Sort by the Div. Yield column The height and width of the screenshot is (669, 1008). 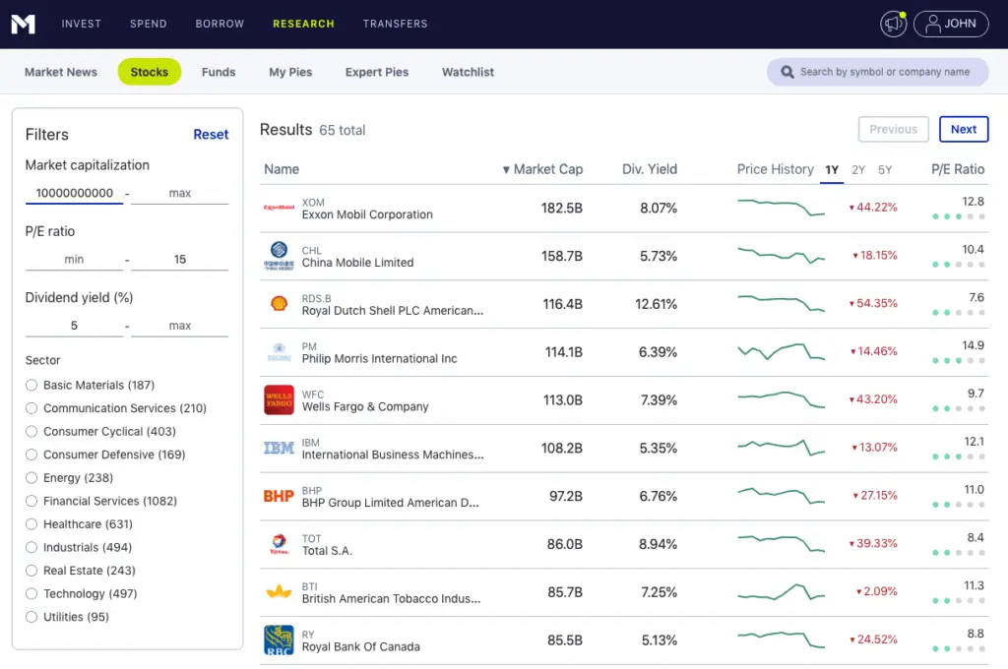coord(650,169)
